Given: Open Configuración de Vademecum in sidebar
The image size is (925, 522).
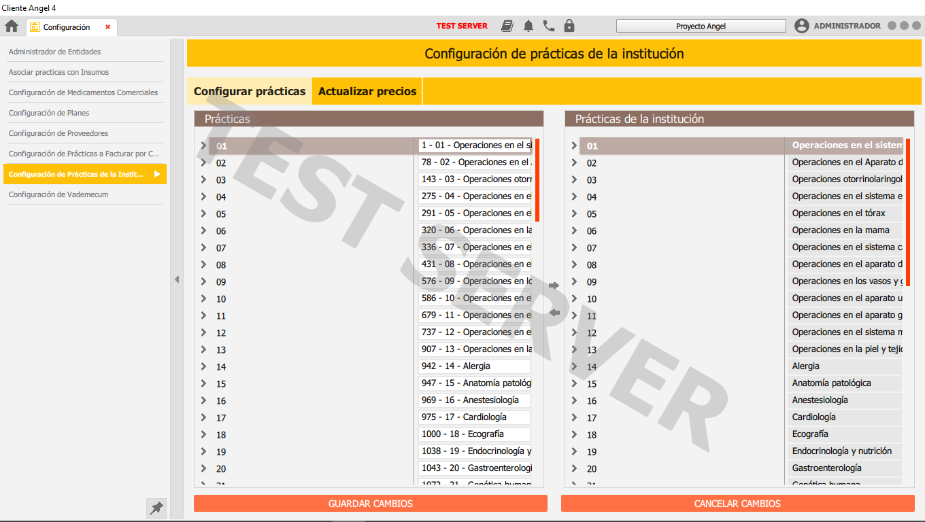Looking at the screenshot, I should tap(58, 194).
